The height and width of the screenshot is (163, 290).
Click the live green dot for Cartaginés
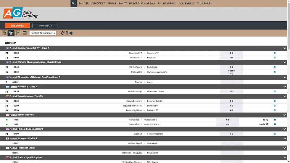pos(7,120)
